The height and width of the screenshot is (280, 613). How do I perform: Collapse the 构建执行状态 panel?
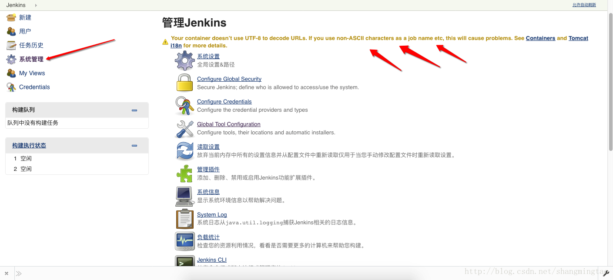coord(134,146)
